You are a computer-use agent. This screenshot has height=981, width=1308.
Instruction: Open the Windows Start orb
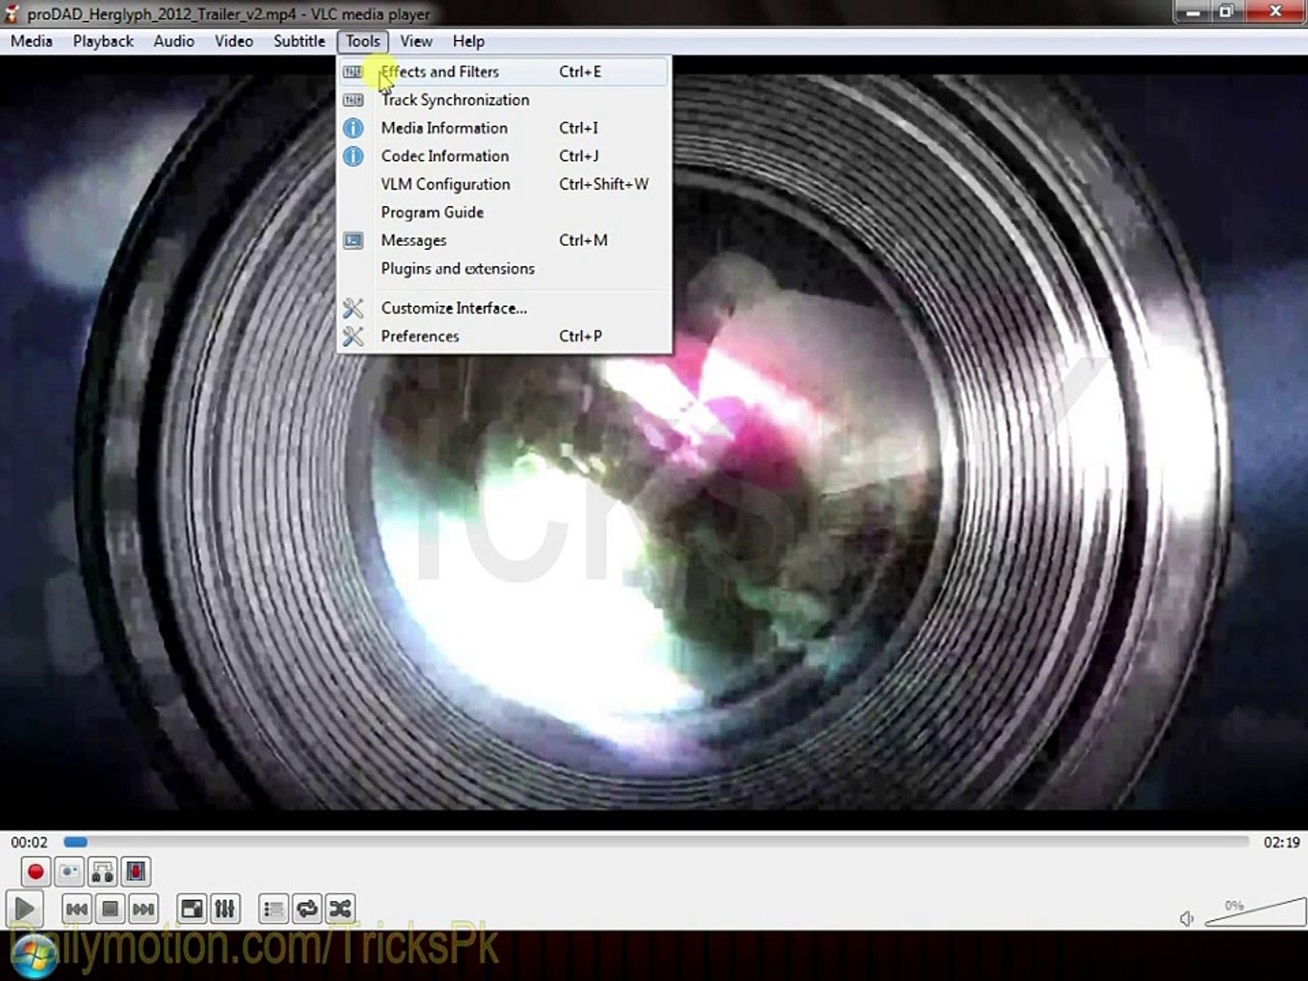pos(35,956)
